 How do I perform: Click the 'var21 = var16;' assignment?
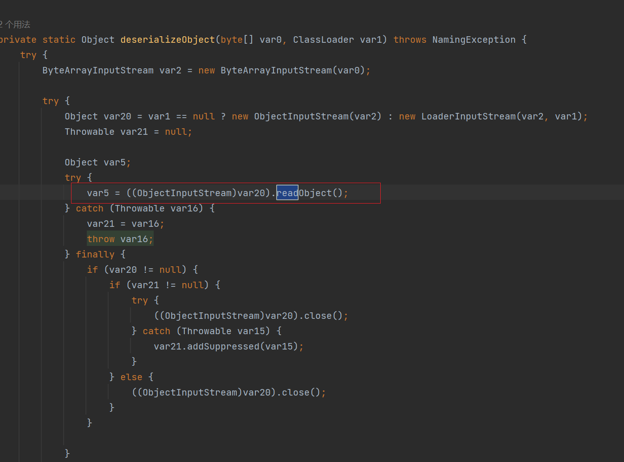125,224
